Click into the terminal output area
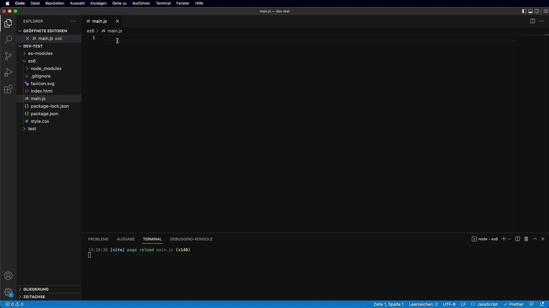Viewport: 549px width, 308px height. (315, 273)
